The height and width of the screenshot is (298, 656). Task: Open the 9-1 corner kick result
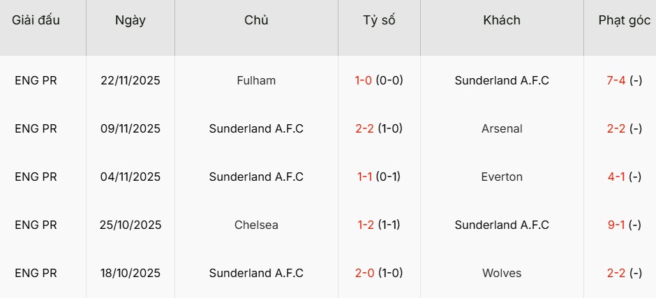(616, 225)
